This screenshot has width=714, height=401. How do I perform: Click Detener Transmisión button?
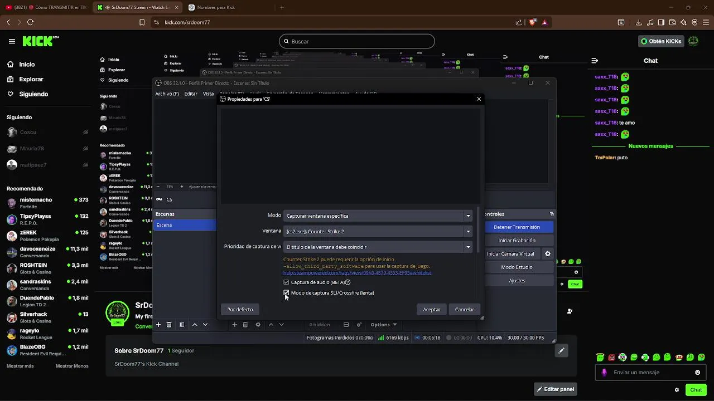(517, 227)
